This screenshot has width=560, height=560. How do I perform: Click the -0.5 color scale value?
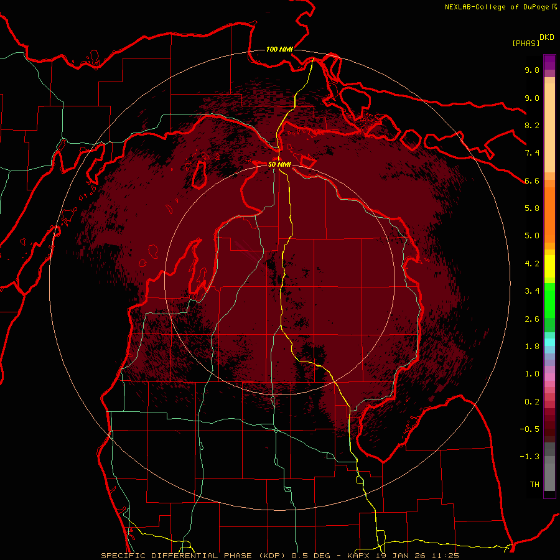tap(530, 429)
